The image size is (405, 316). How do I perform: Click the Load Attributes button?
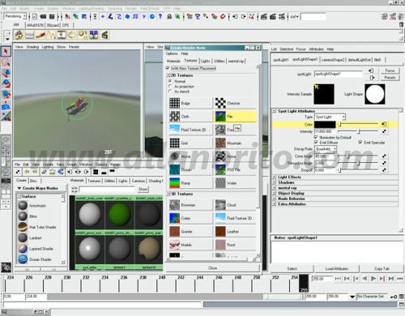click(x=336, y=268)
